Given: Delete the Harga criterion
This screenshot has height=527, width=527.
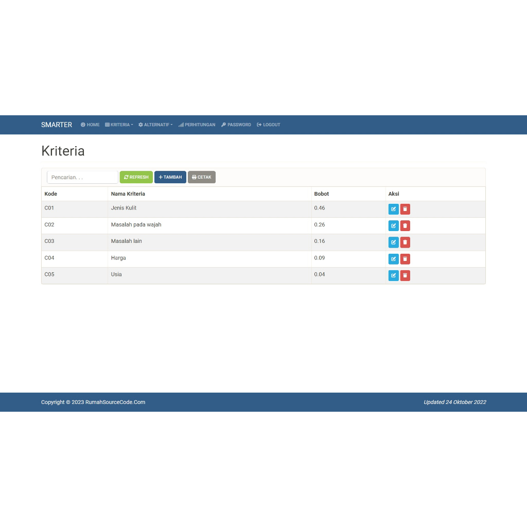Looking at the screenshot, I should 405,259.
